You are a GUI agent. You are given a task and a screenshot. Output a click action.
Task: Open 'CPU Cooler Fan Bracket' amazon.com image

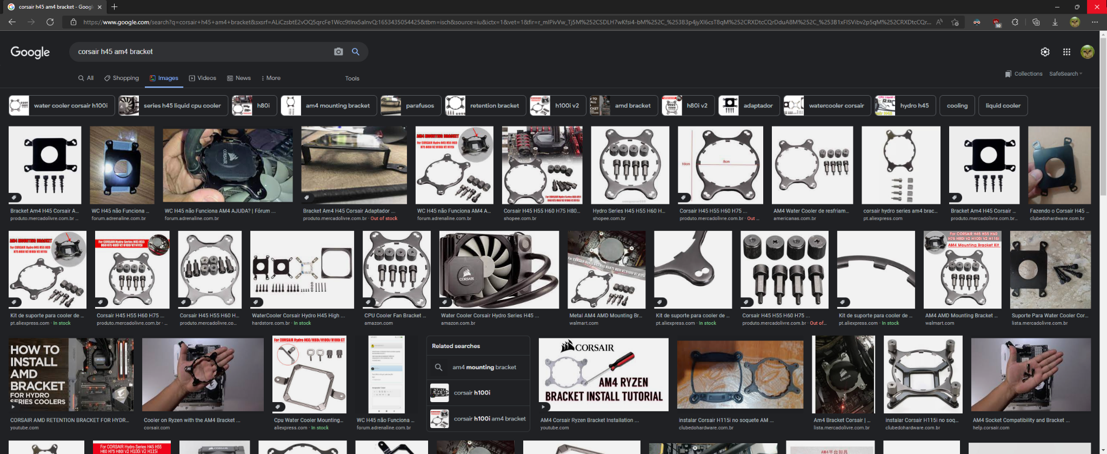point(397,270)
